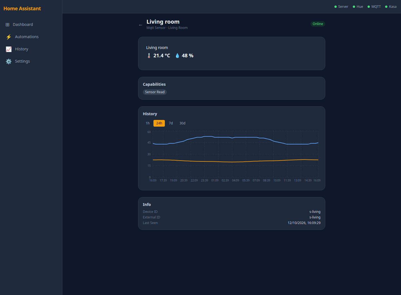Click the Server status green dot
The image size is (401, 295).
[x=336, y=7]
